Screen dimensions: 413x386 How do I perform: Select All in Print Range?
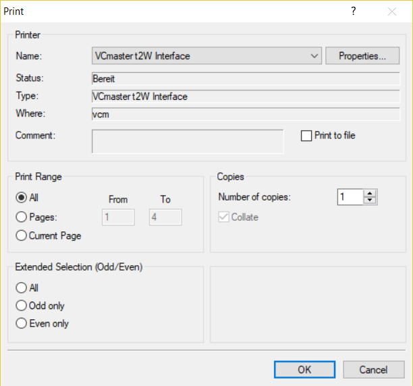coord(22,198)
